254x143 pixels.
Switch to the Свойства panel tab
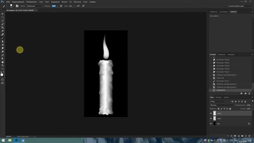[233, 12]
